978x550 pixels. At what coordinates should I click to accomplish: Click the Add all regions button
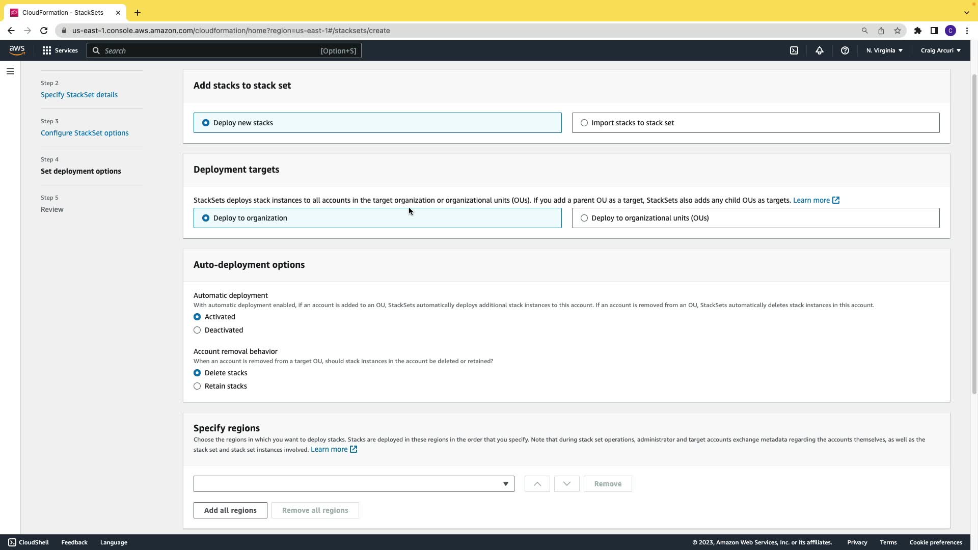click(x=230, y=510)
